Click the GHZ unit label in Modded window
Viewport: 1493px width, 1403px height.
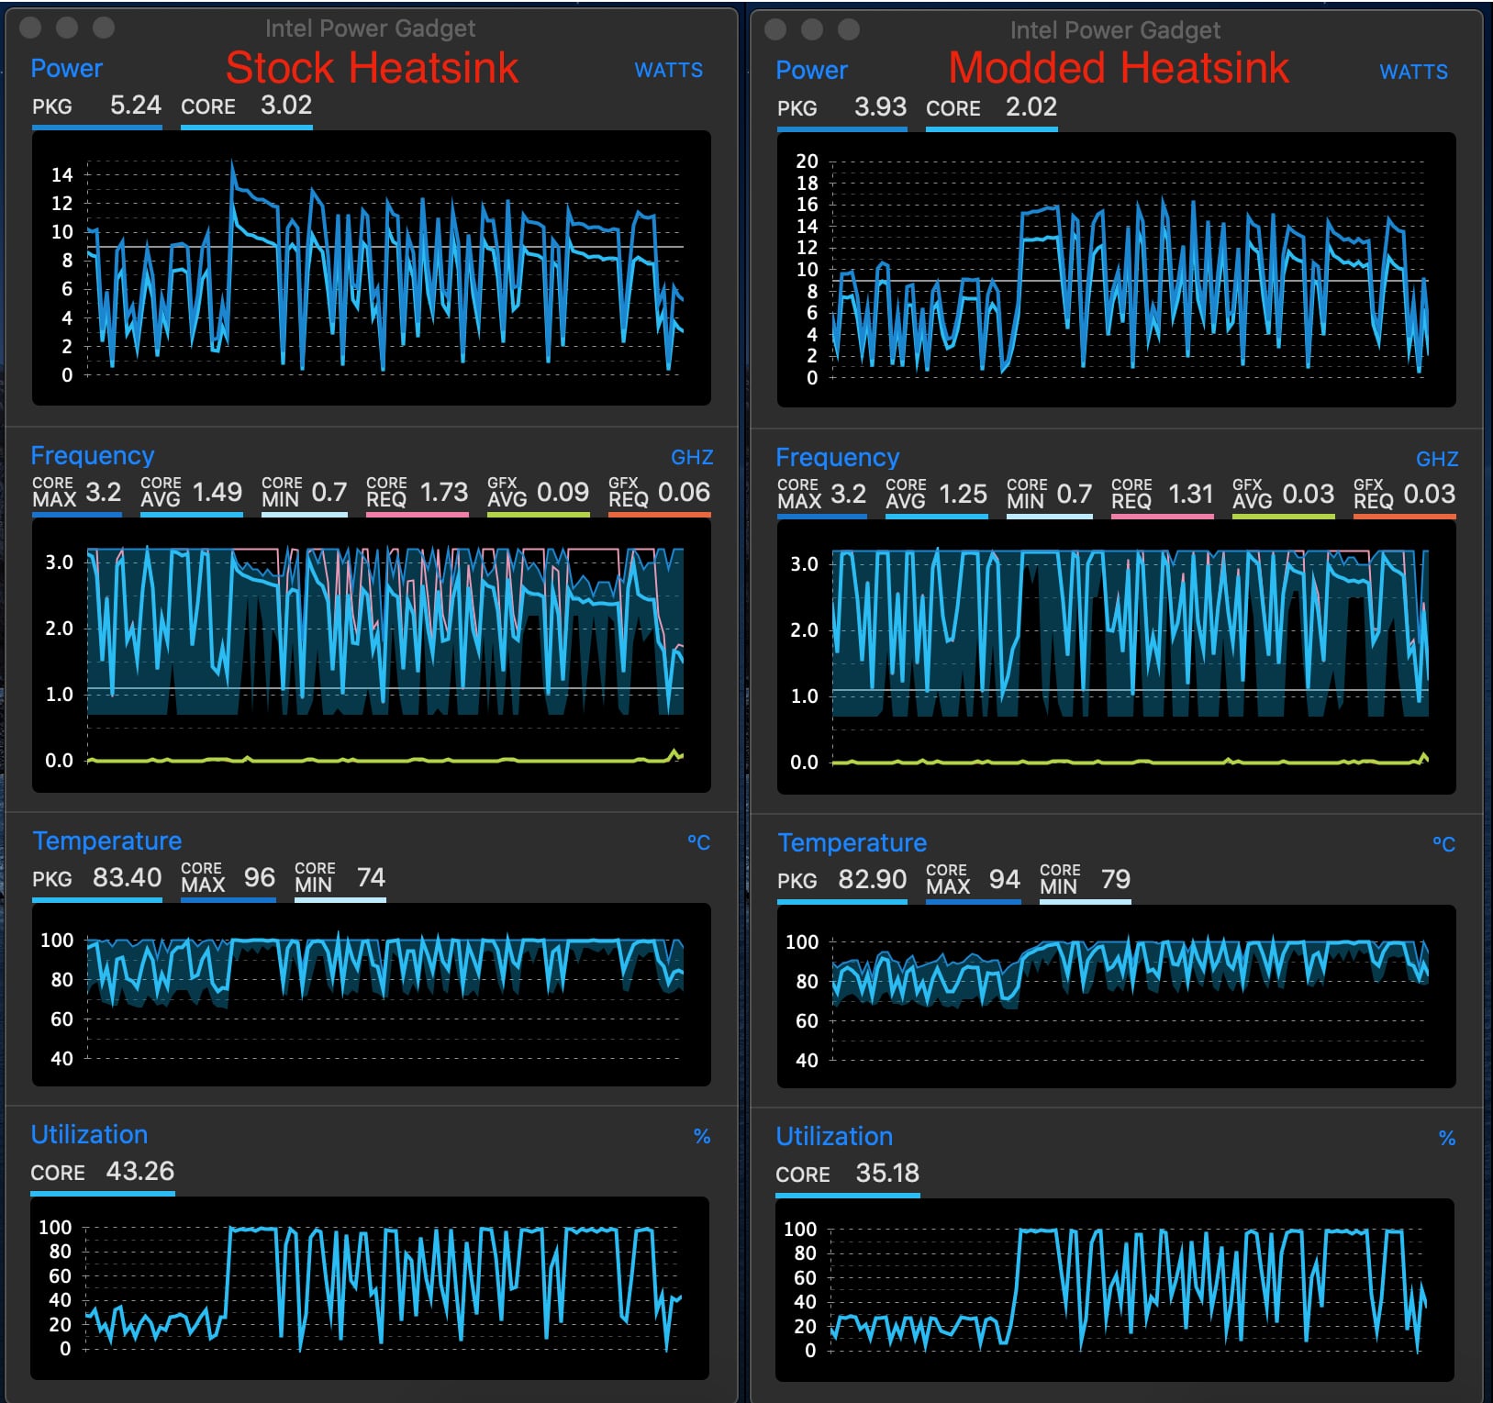pyautogui.click(x=1437, y=460)
